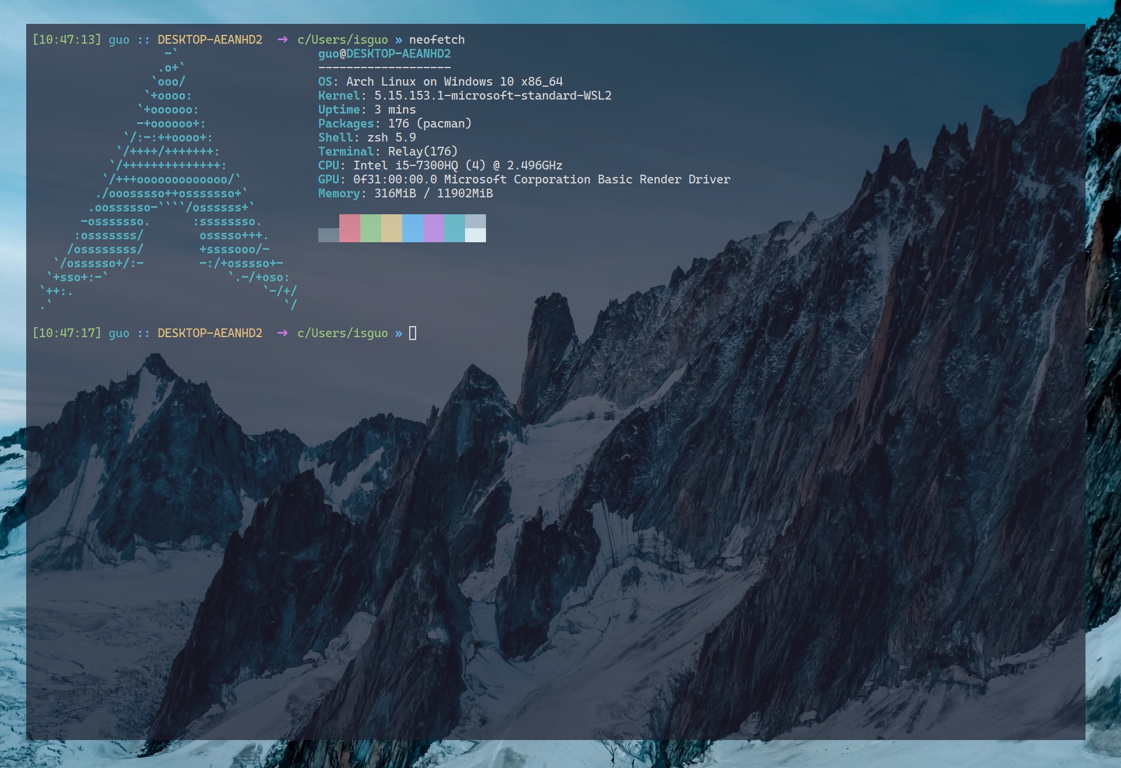Click the tan yellow color block
This screenshot has width=1121, height=768.
[x=391, y=228]
